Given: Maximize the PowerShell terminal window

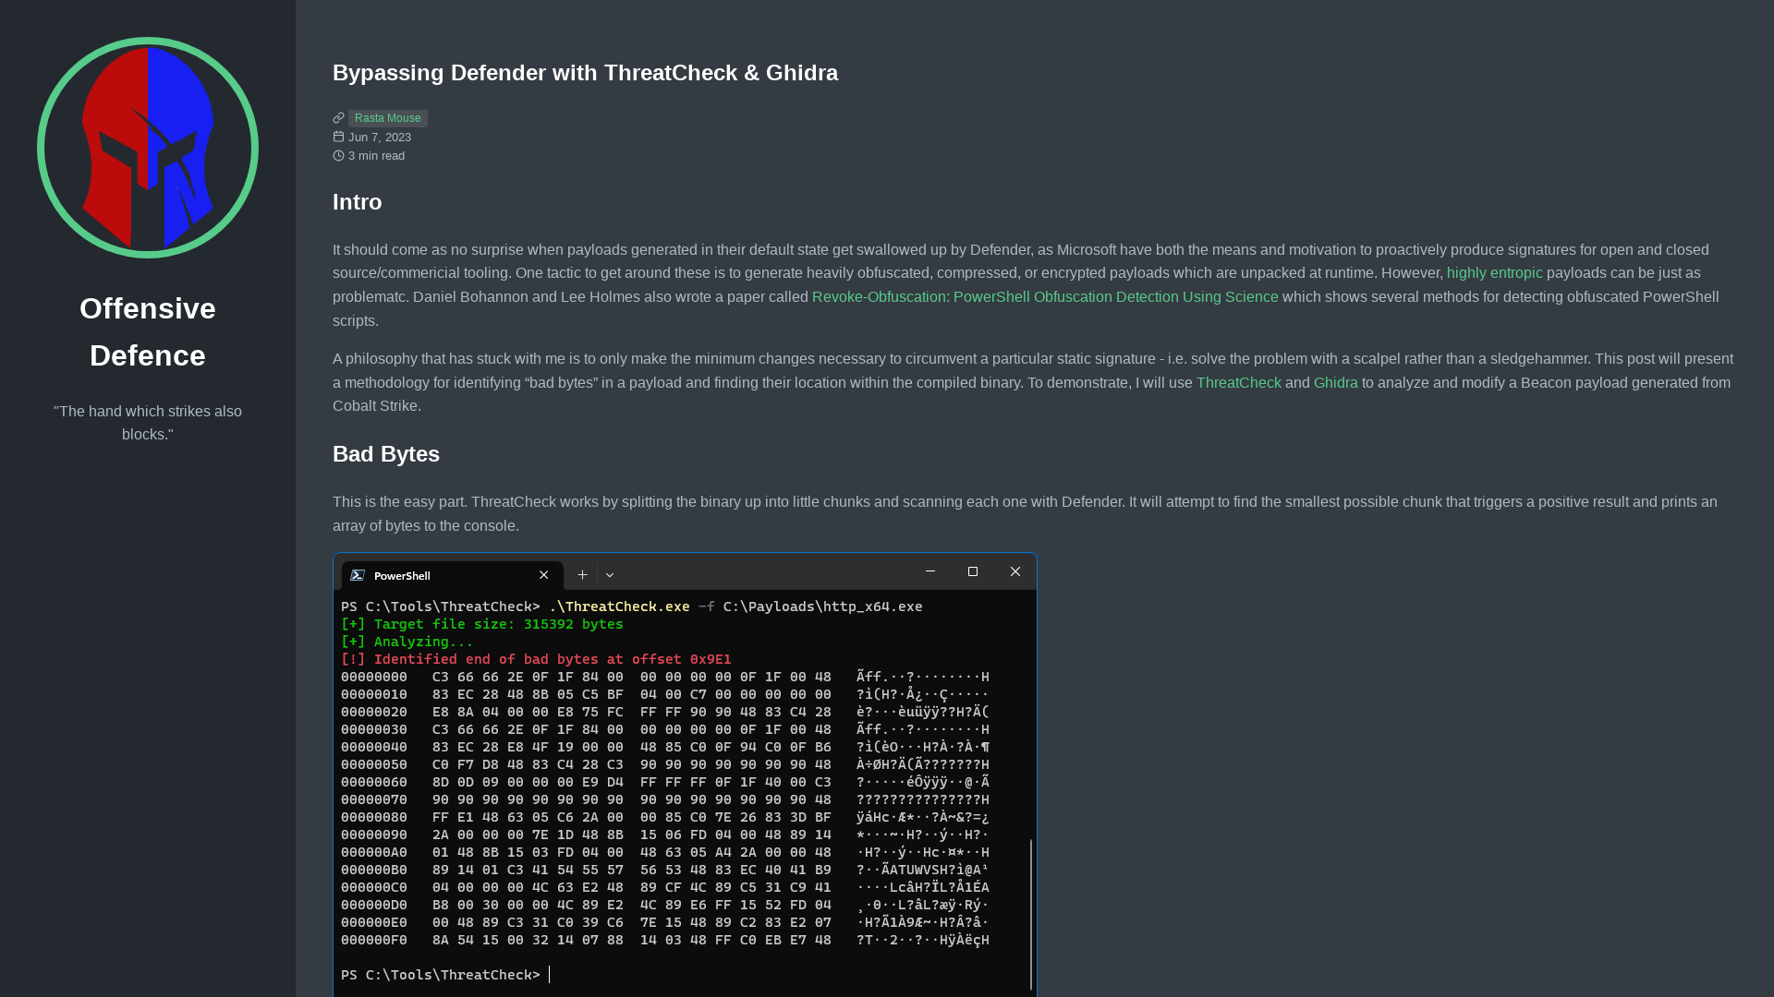Looking at the screenshot, I should point(973,571).
